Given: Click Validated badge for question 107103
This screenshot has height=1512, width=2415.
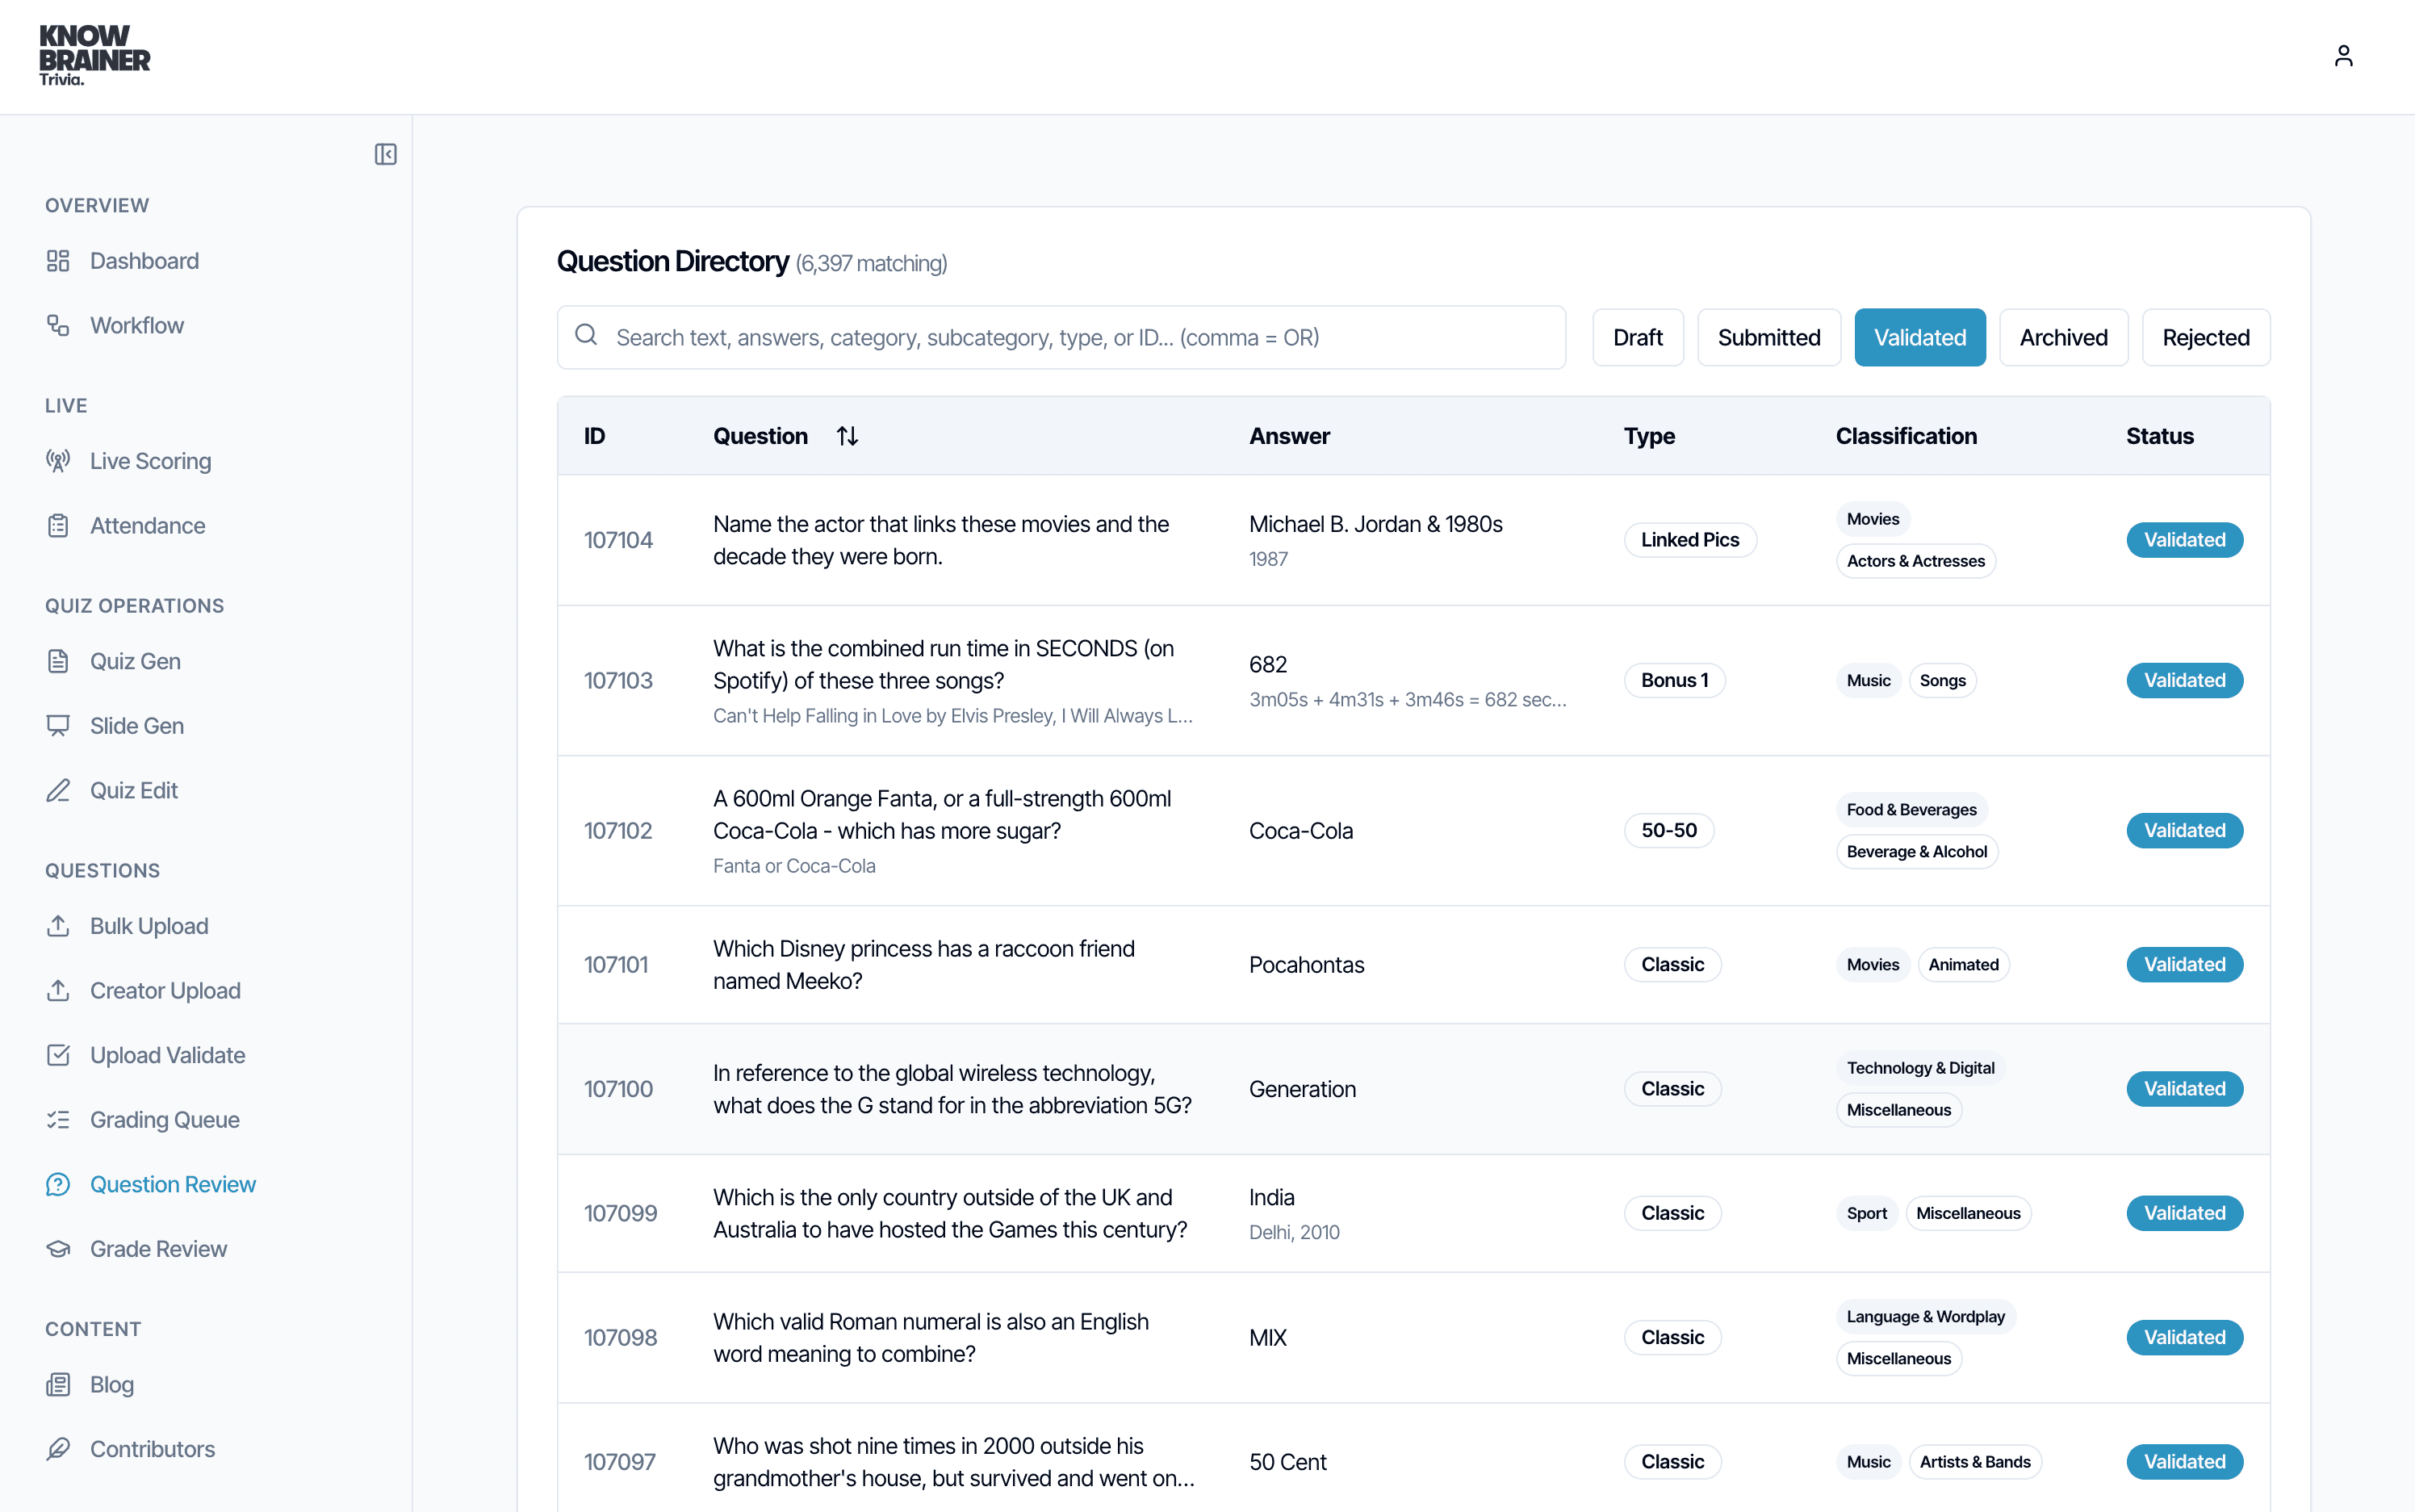Looking at the screenshot, I should pos(2184,680).
